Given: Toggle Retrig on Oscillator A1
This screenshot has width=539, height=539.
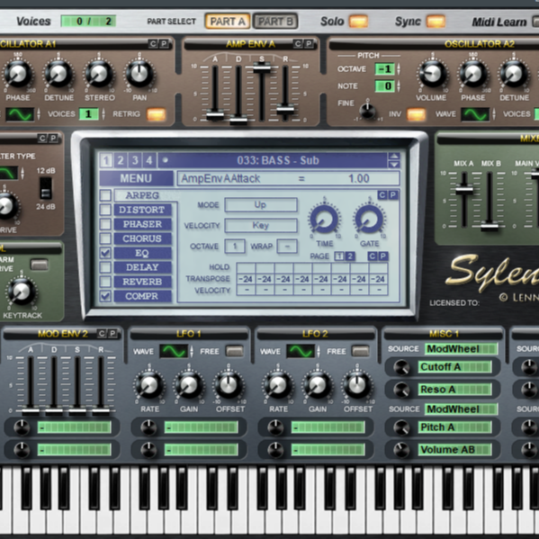Looking at the screenshot, I should [157, 114].
